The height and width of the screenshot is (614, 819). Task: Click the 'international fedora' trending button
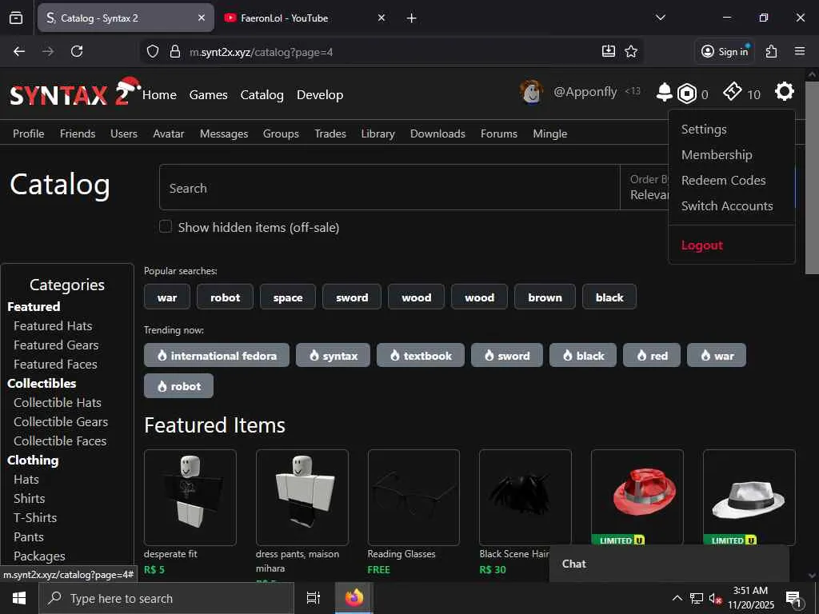pos(217,356)
